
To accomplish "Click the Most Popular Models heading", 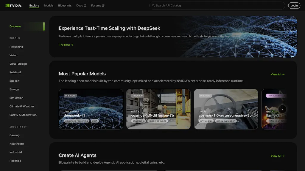I will (x=82, y=74).
